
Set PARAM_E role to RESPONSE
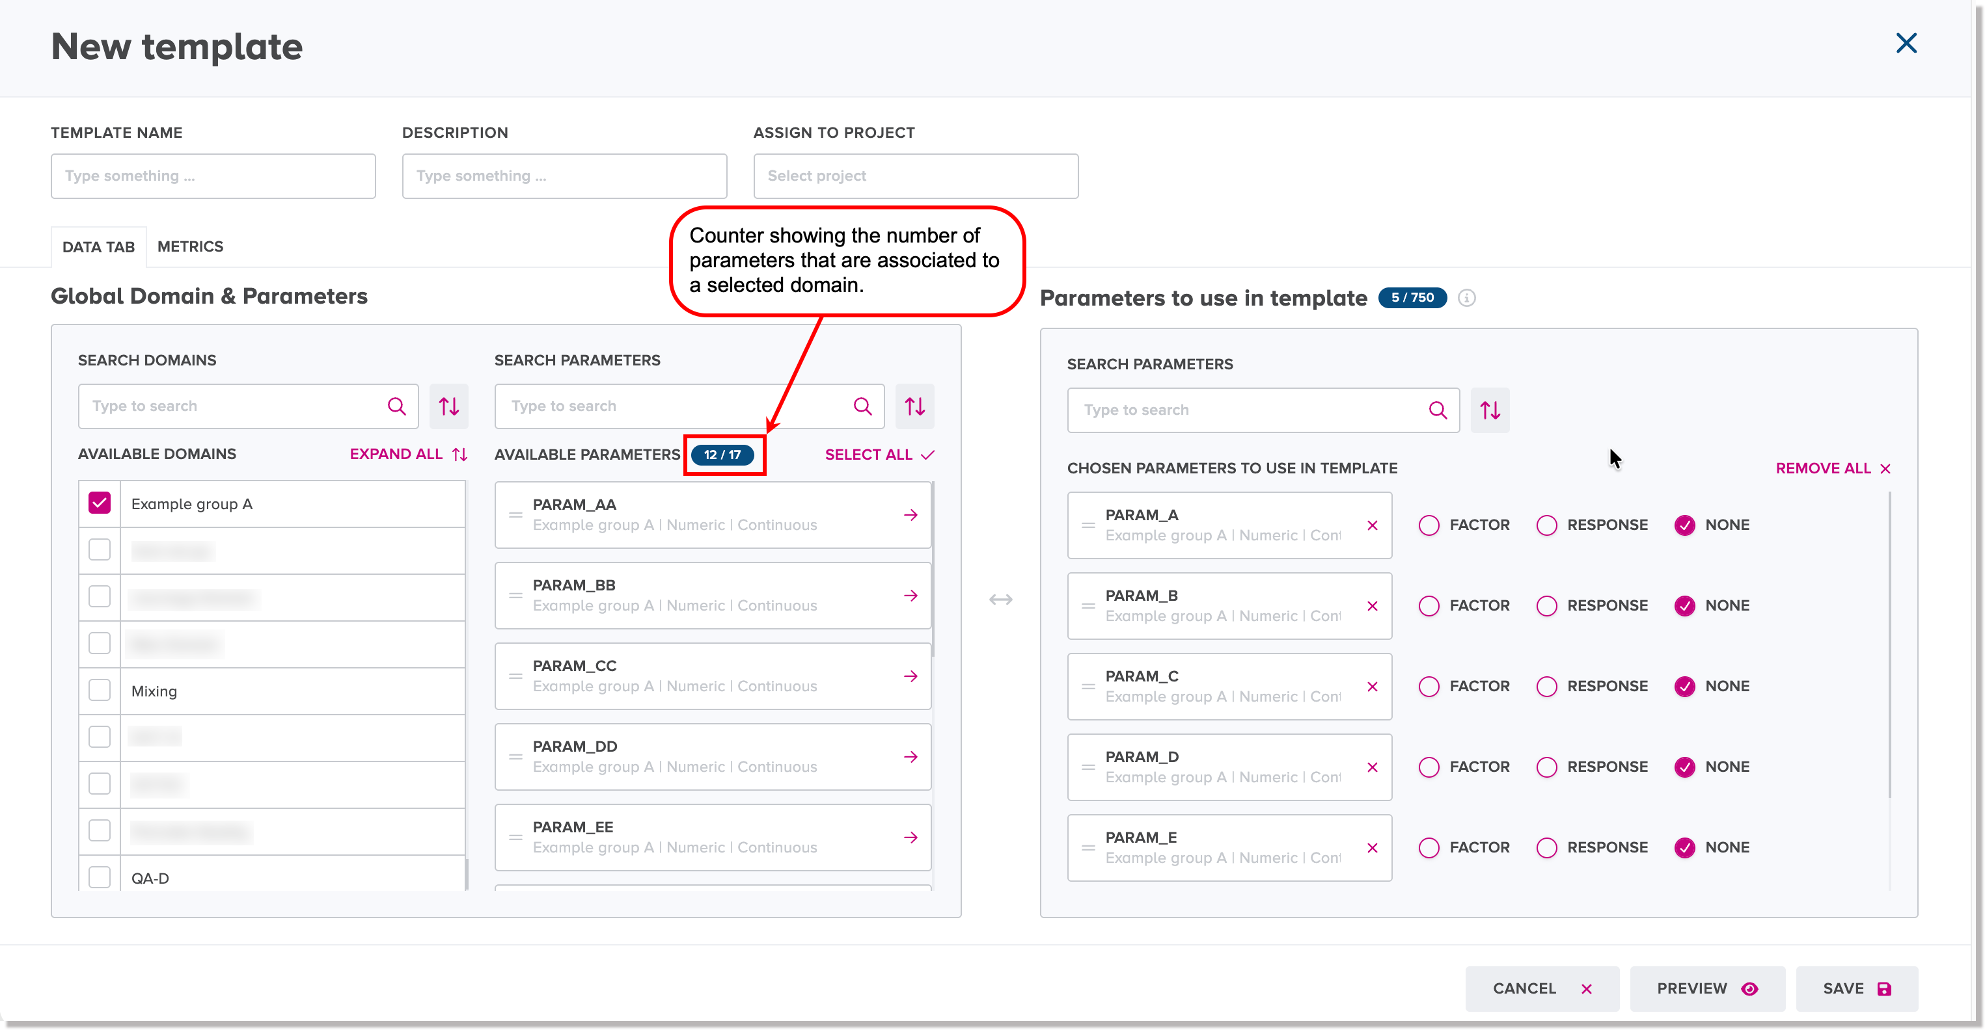1546,847
